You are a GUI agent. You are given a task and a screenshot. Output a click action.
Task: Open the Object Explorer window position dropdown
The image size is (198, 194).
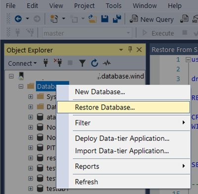(x=121, y=50)
